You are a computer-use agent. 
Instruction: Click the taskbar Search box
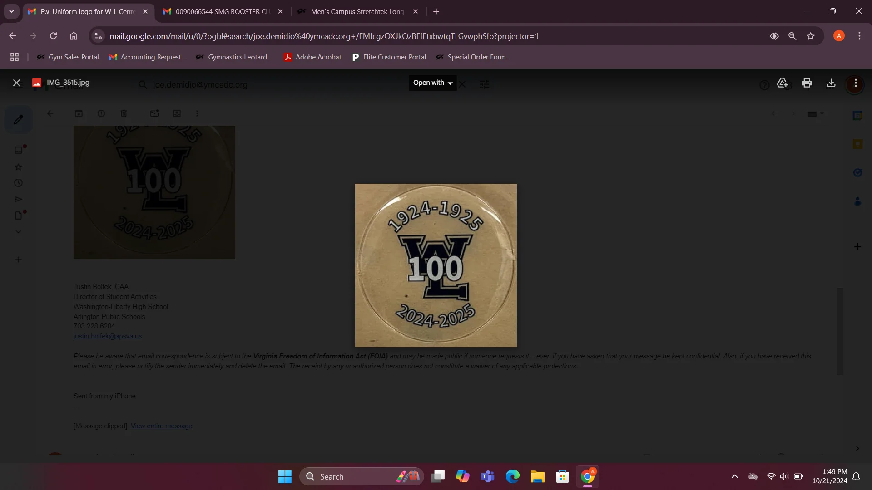(362, 477)
